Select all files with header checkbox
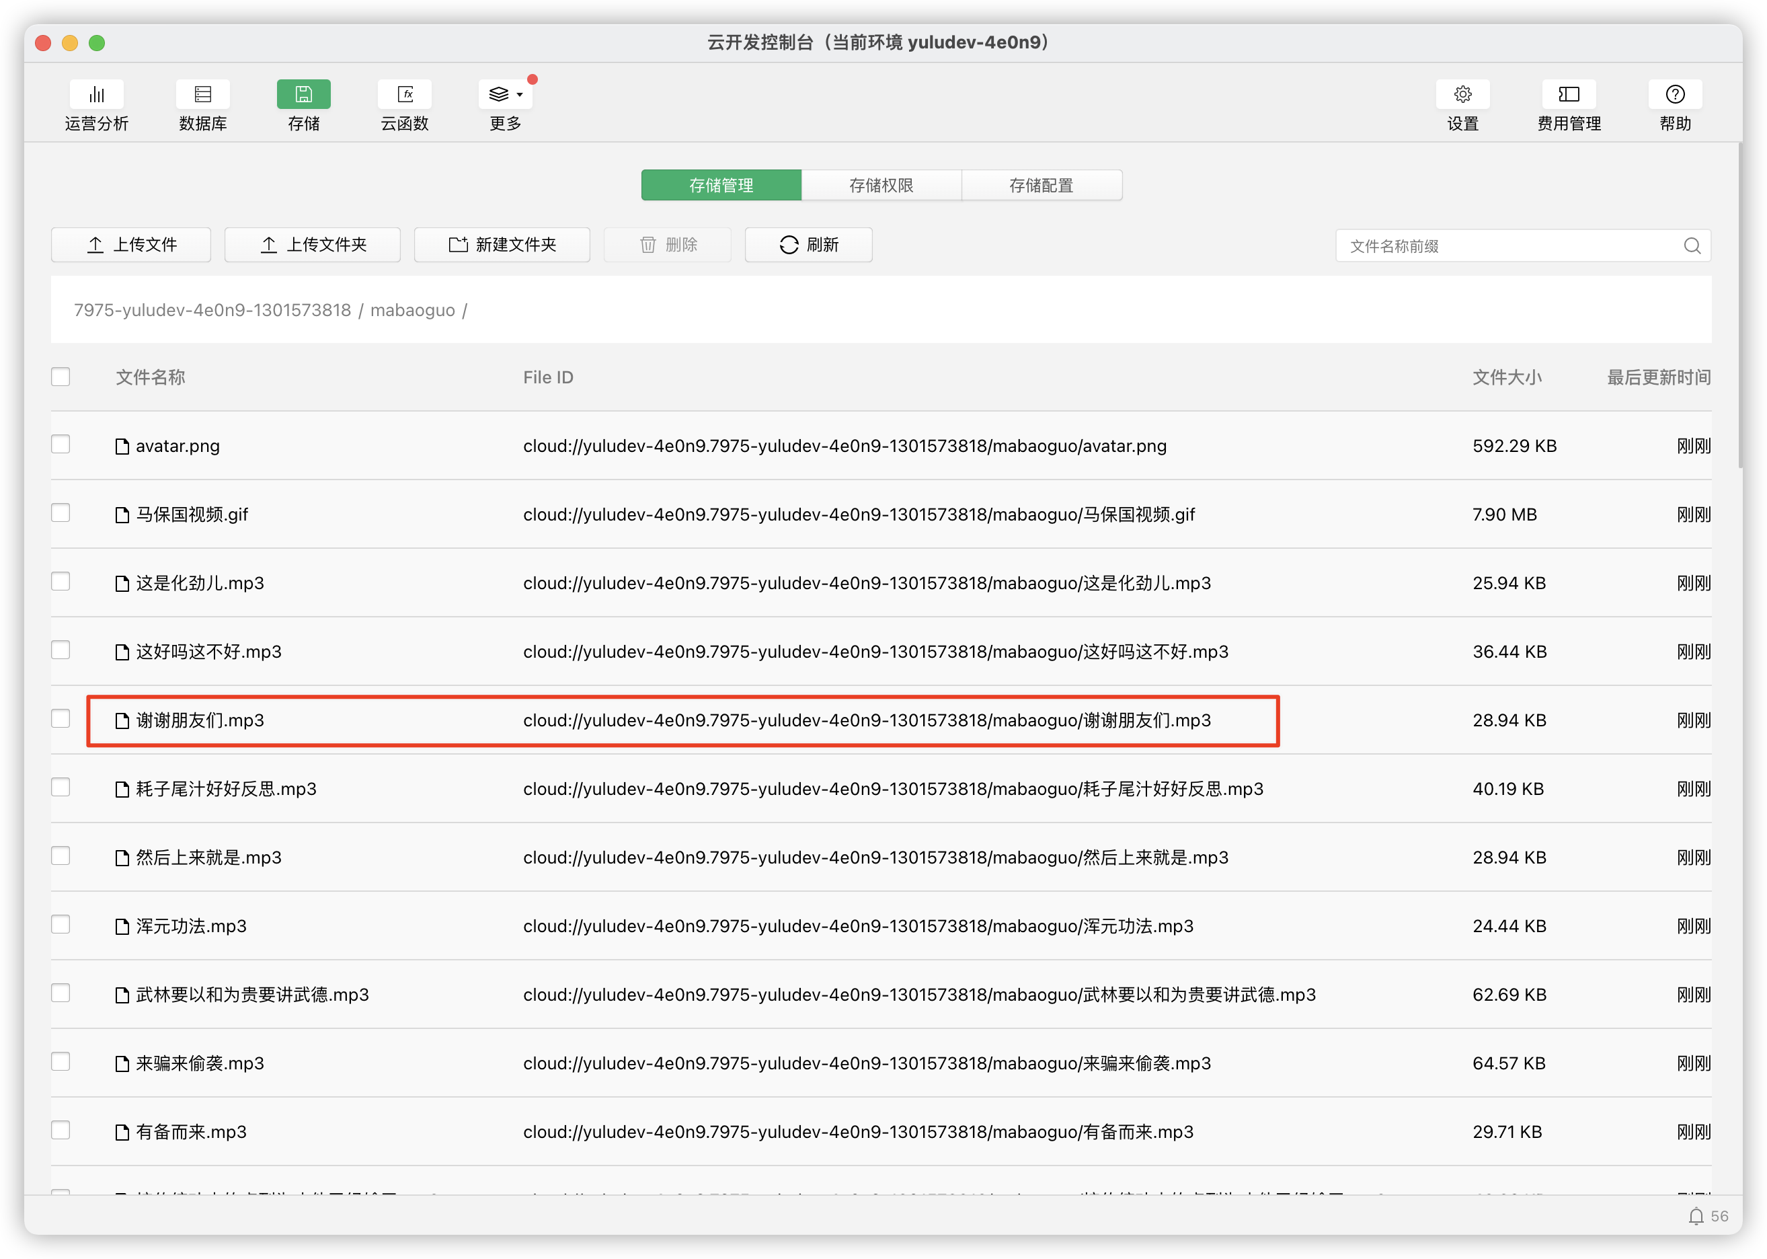 click(61, 377)
